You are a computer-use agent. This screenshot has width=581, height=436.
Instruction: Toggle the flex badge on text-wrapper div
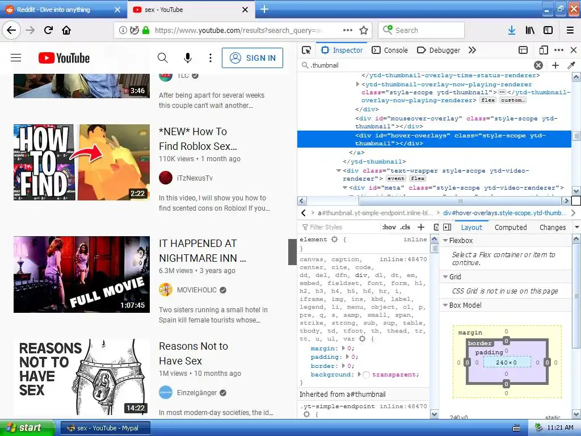click(x=418, y=178)
